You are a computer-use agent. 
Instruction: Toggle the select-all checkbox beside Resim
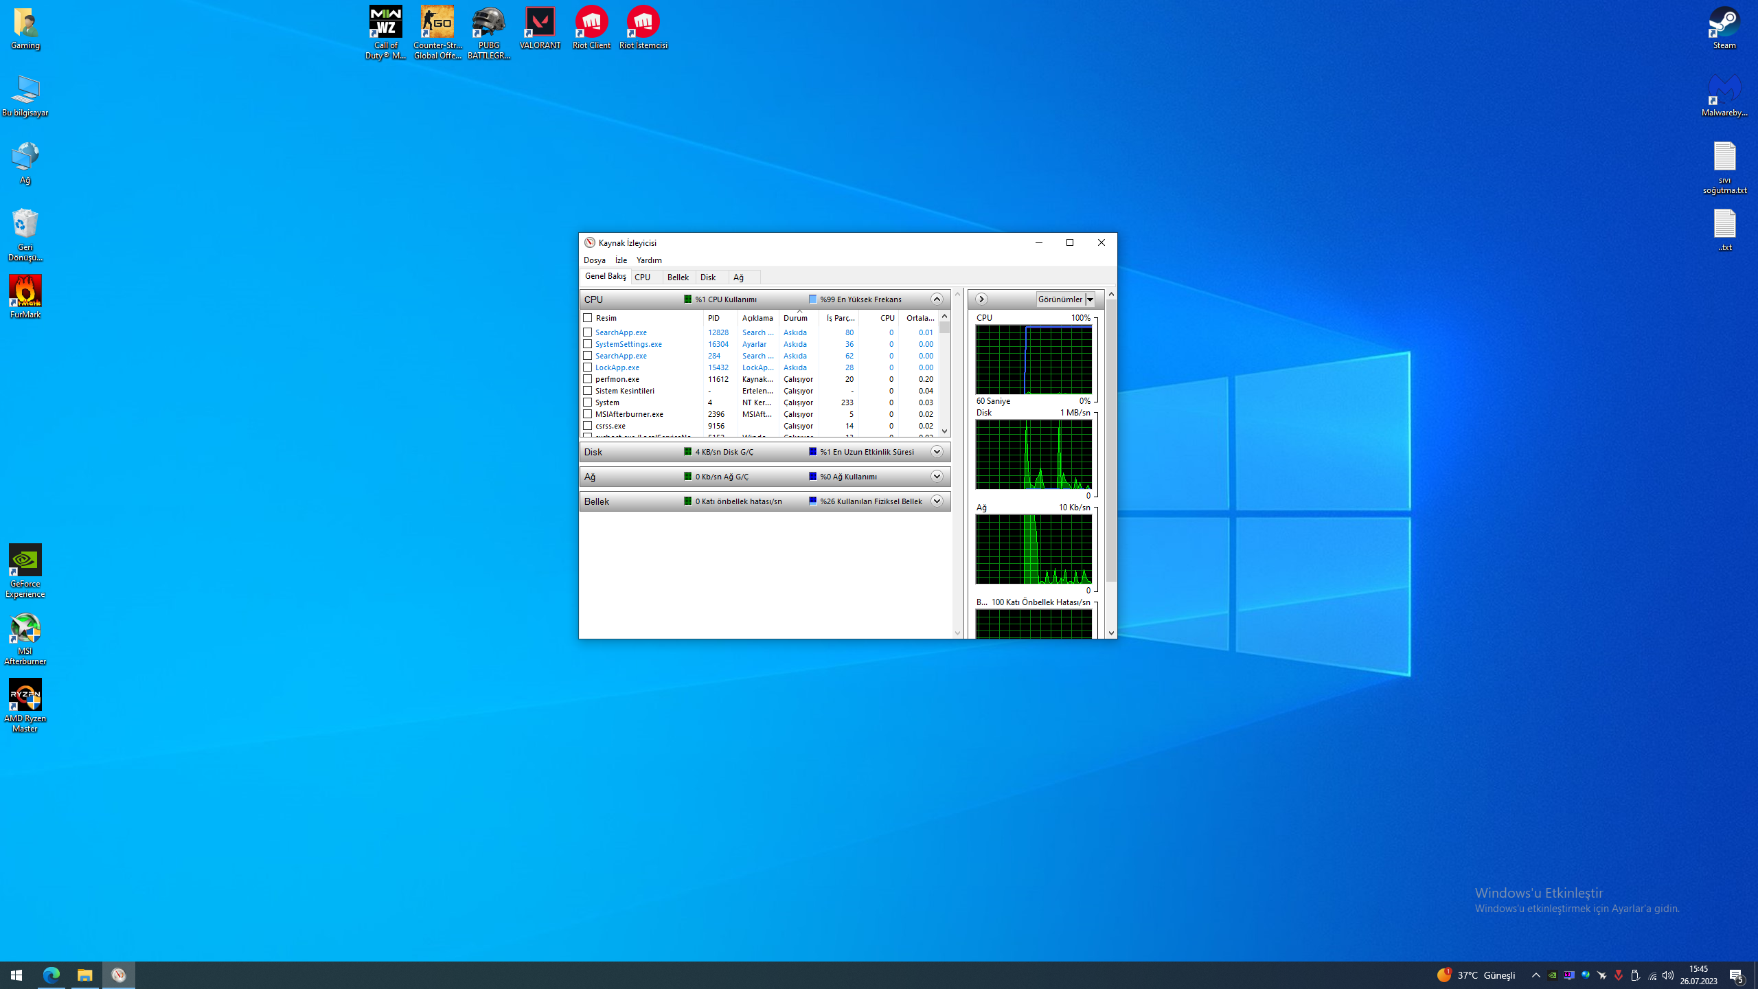point(588,318)
